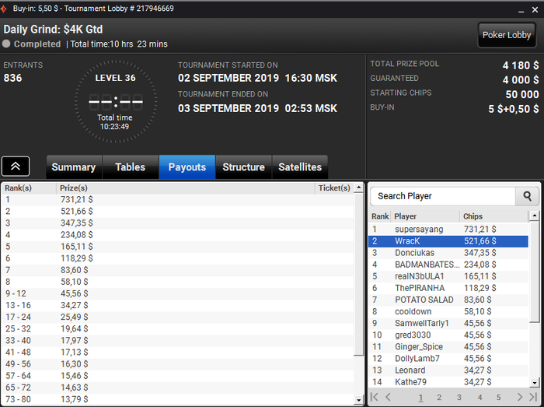544x407 pixels.
Task: Click the payouts vertical scrollbar thumb
Action: [359, 275]
